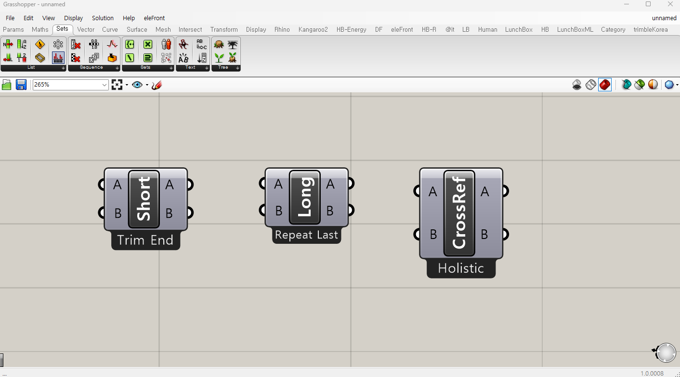680x377 pixels.
Task: Click the Sort List icon in the List panel
Action: click(20, 44)
